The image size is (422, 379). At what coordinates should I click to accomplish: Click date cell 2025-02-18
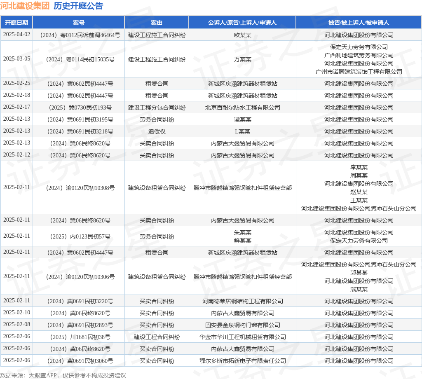coord(16,95)
